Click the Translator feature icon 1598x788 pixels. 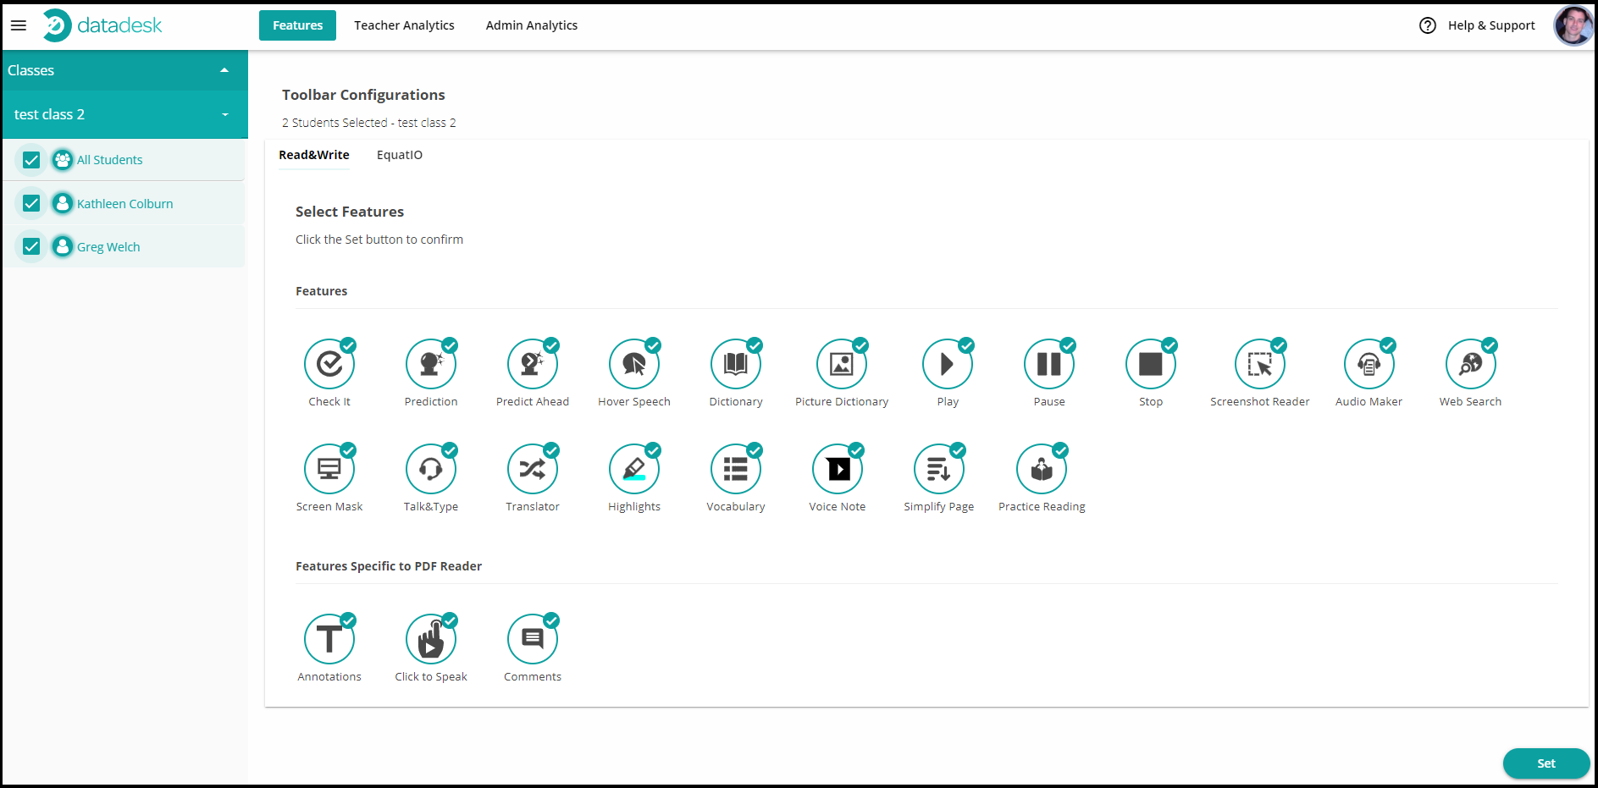point(533,469)
